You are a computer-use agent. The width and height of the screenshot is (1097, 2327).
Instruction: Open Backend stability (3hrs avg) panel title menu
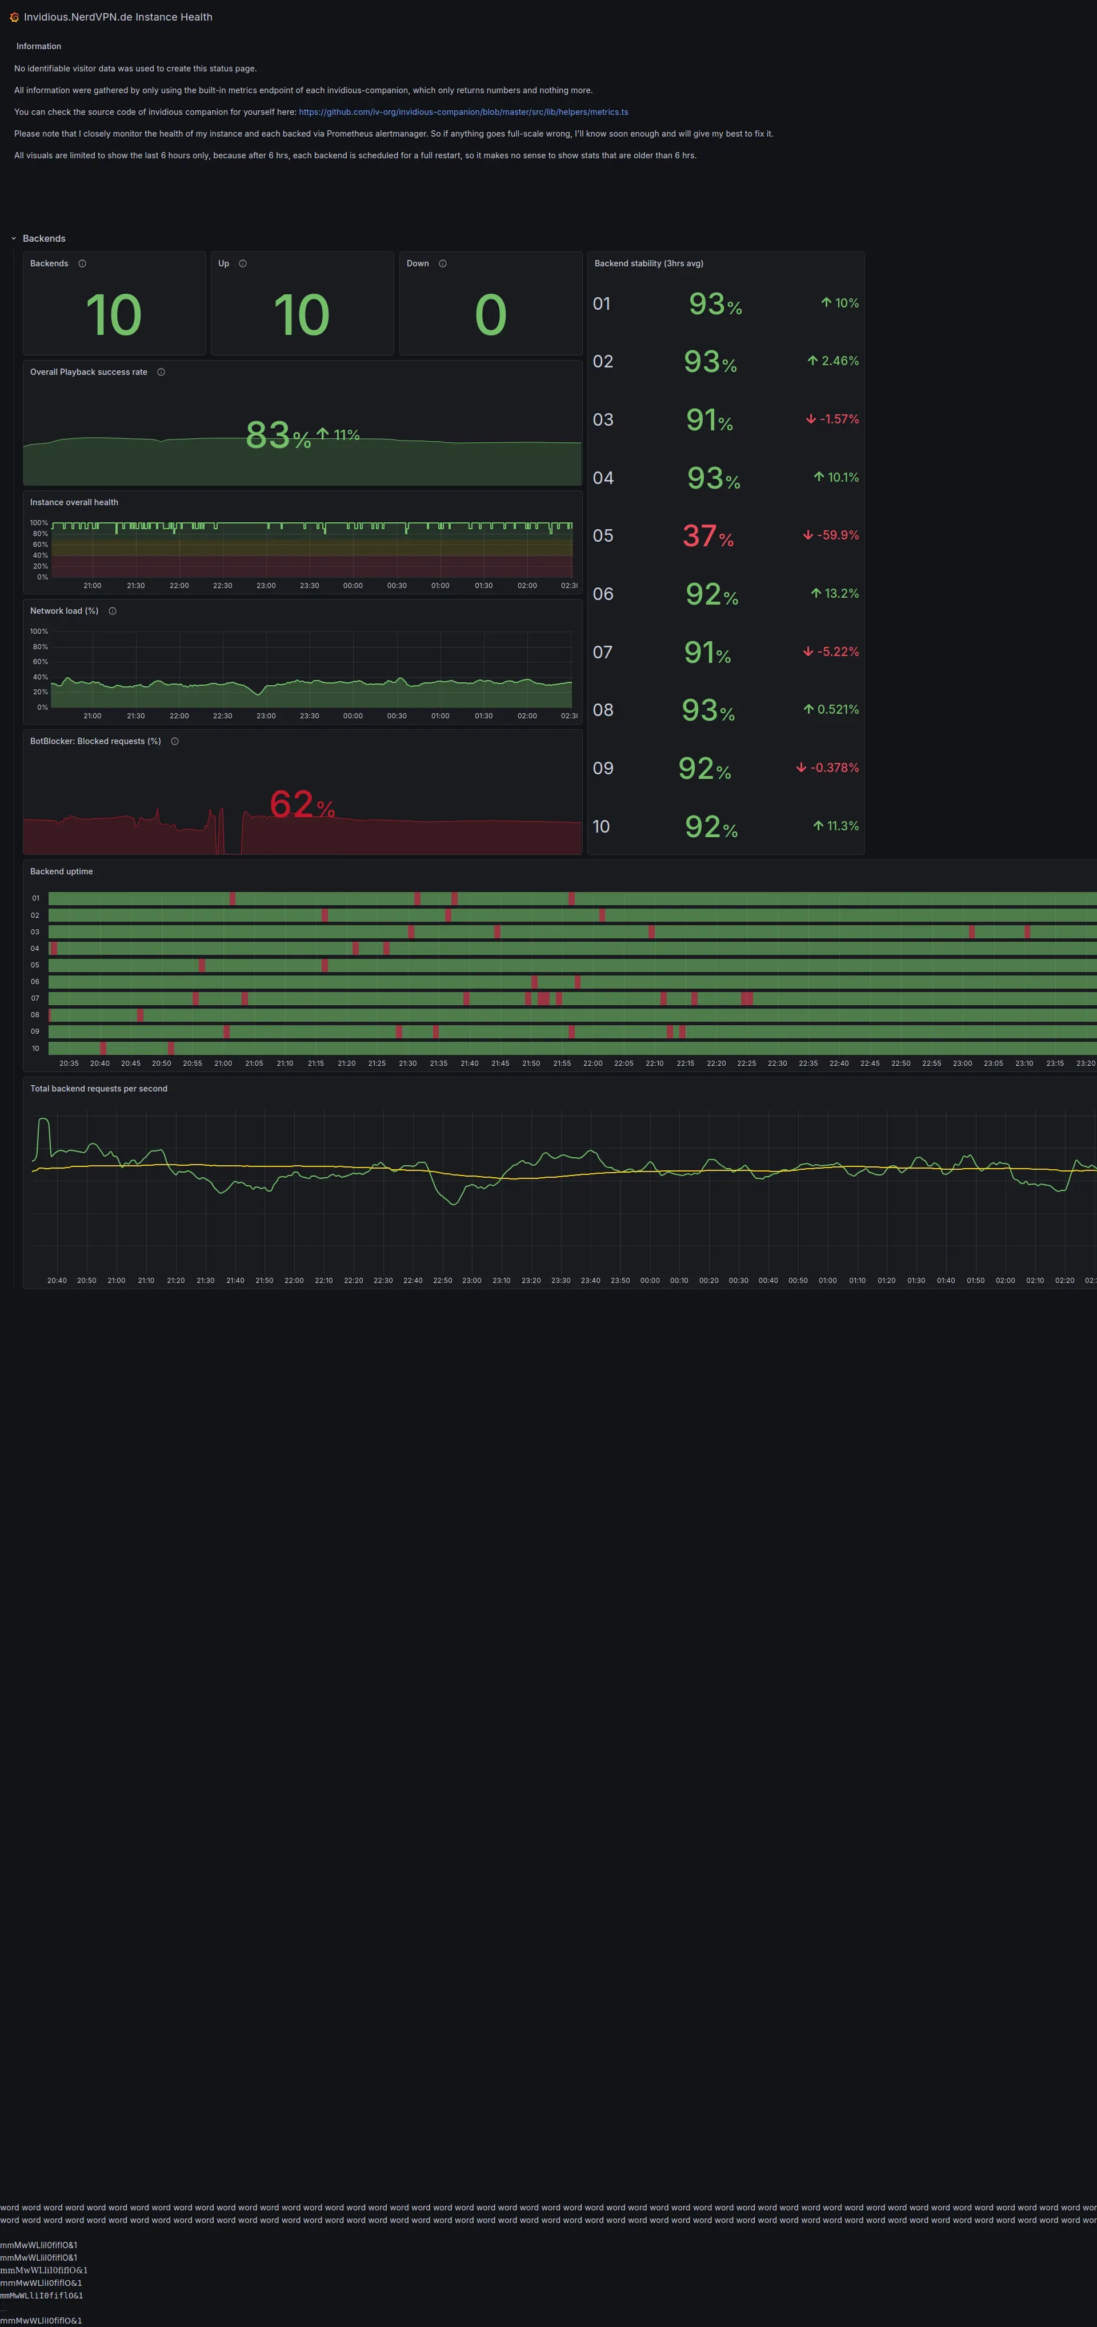pyautogui.click(x=648, y=264)
